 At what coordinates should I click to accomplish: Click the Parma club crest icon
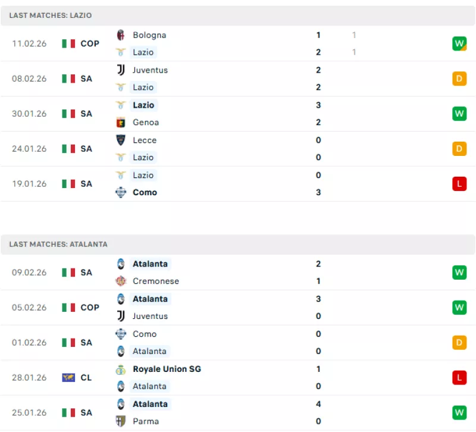click(x=121, y=421)
